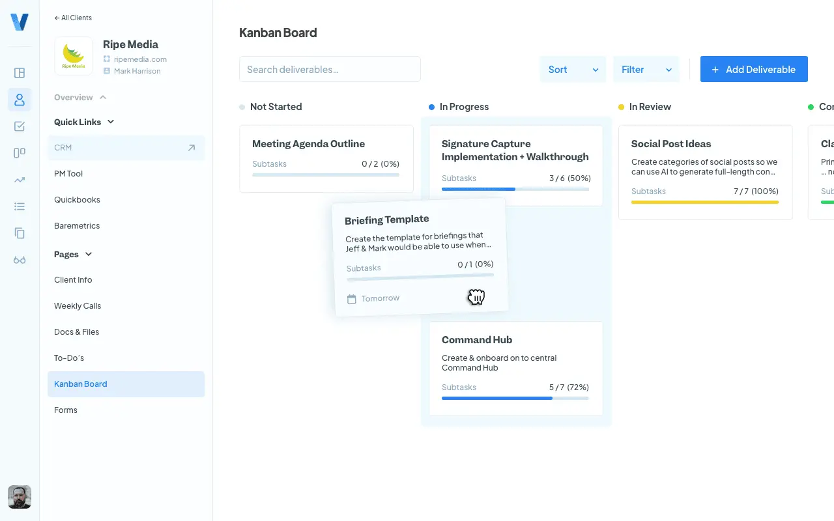The image size is (834, 521).
Task: Click the Meeting Agenda Outline progress bar
Action: (326, 175)
